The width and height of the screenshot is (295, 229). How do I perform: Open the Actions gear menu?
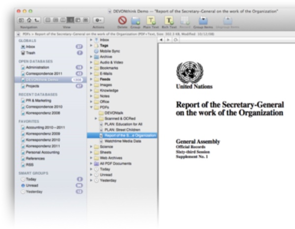click(x=99, y=20)
